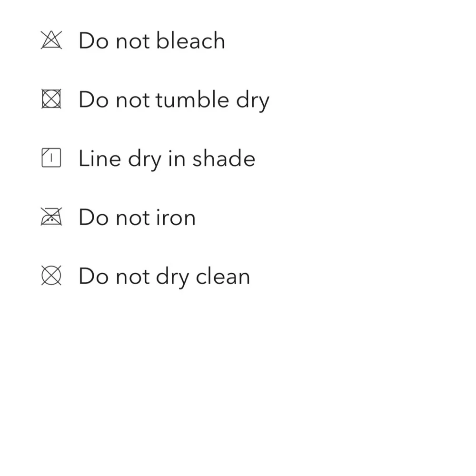
Task: Click the do not tumble dry icon
Action: coord(51,99)
